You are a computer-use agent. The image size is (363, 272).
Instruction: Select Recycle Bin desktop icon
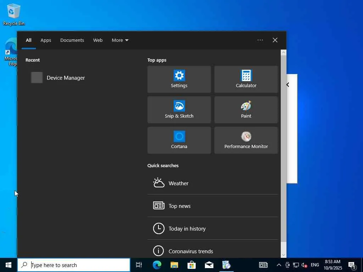click(14, 14)
